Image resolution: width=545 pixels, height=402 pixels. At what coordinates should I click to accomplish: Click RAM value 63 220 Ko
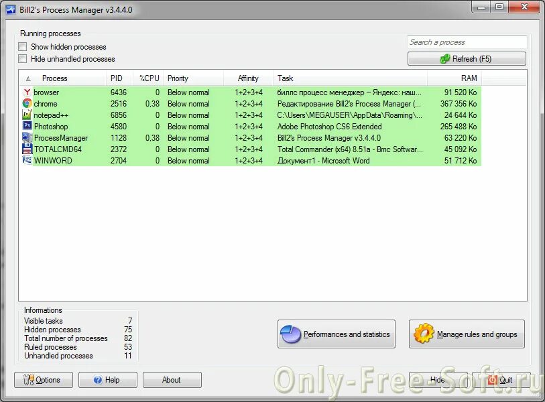[461, 138]
